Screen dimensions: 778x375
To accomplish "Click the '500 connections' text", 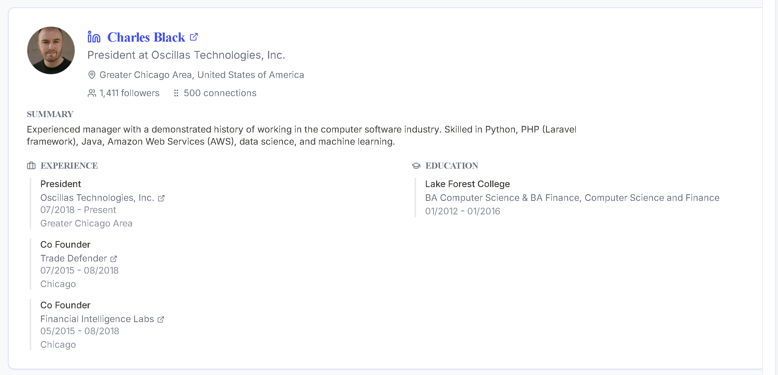I will click(220, 93).
